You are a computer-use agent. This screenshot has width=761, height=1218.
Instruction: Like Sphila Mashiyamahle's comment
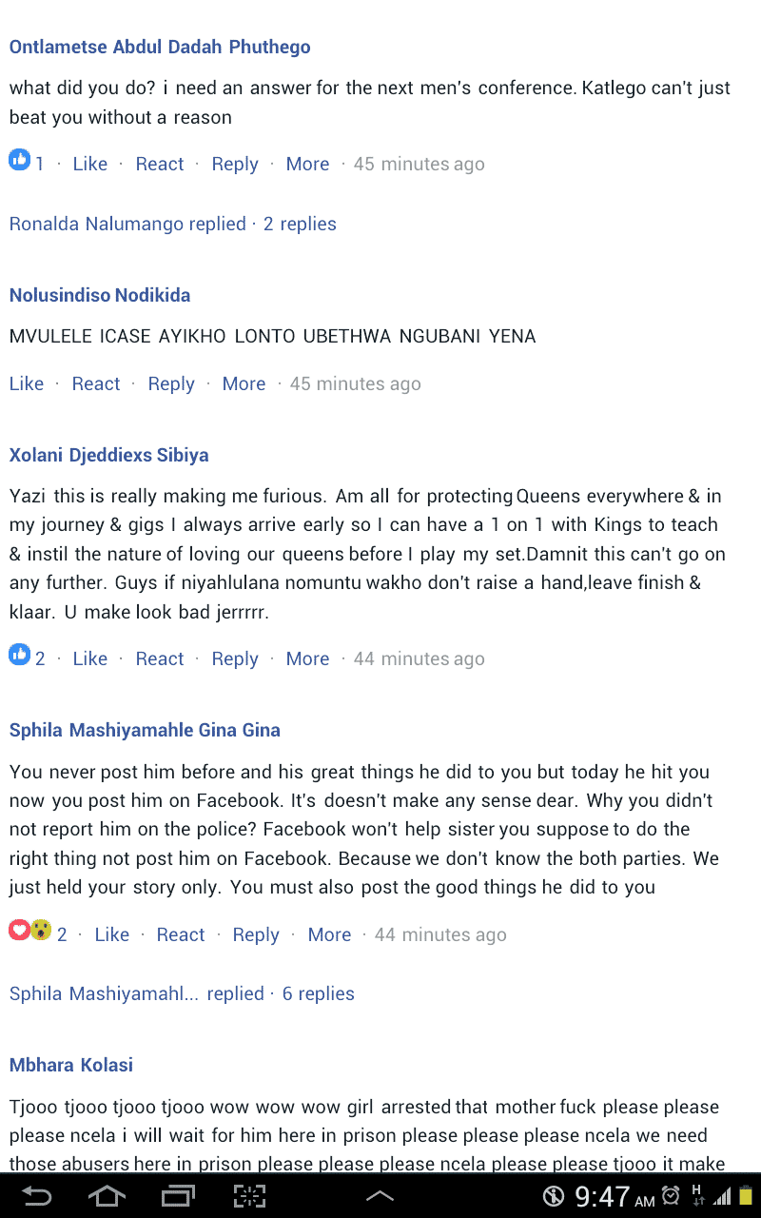tap(111, 934)
